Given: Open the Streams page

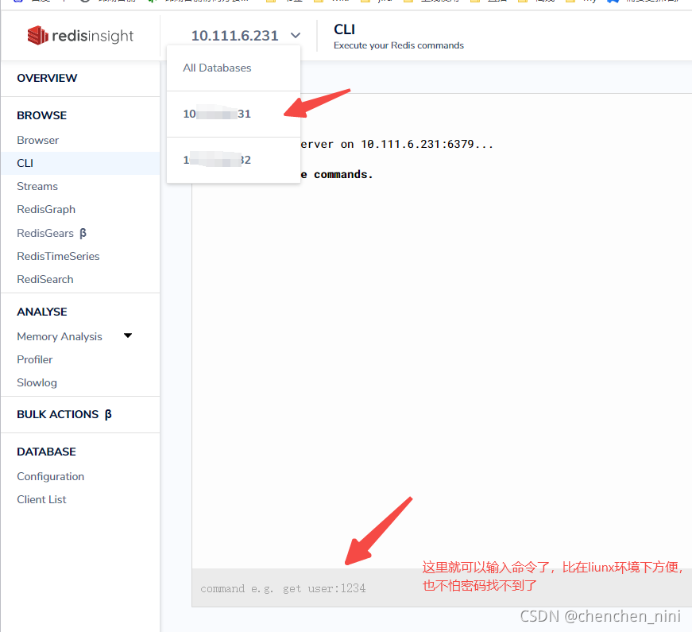Looking at the screenshot, I should tap(37, 186).
